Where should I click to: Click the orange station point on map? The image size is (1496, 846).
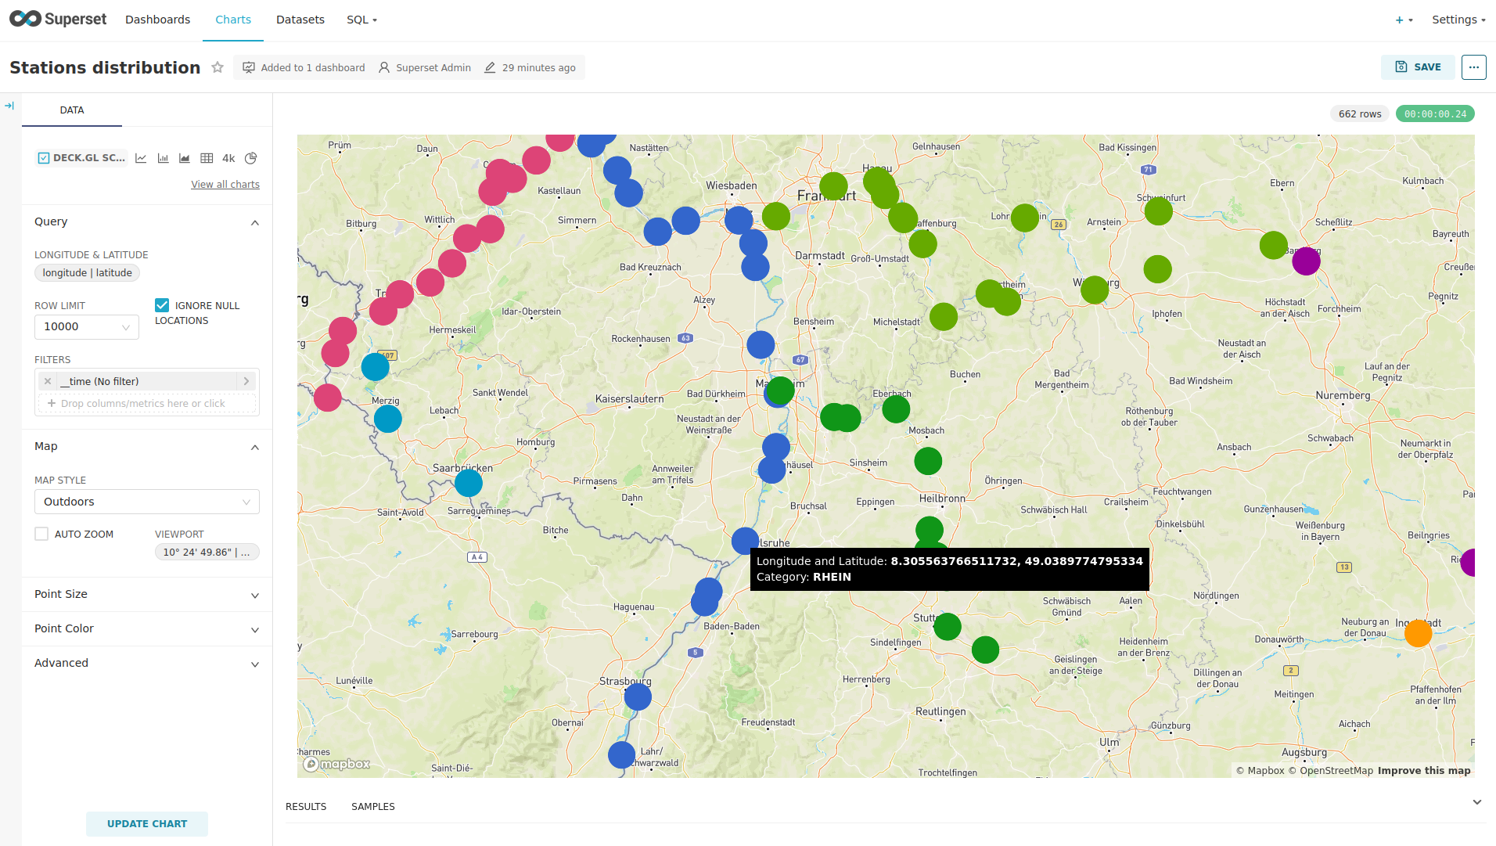click(x=1418, y=632)
